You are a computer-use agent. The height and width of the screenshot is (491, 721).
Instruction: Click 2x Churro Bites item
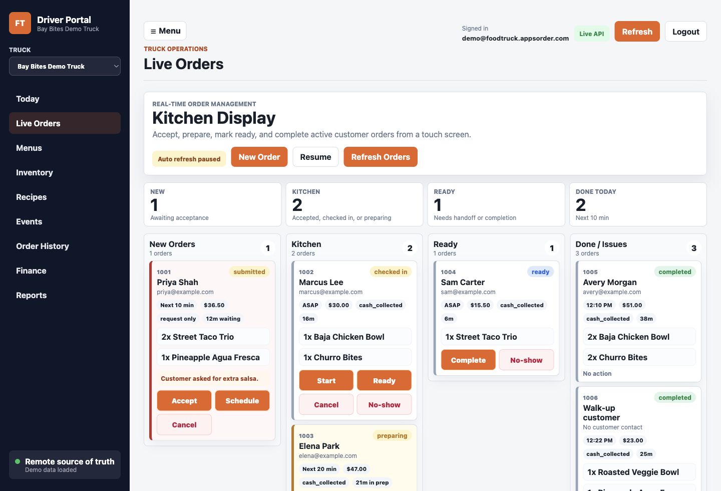[x=639, y=357]
